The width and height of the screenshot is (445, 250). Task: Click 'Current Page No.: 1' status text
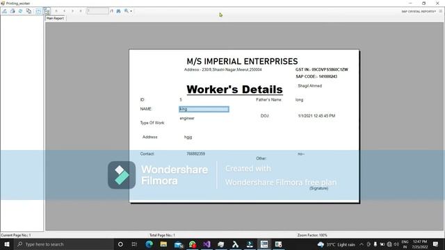coord(15,235)
